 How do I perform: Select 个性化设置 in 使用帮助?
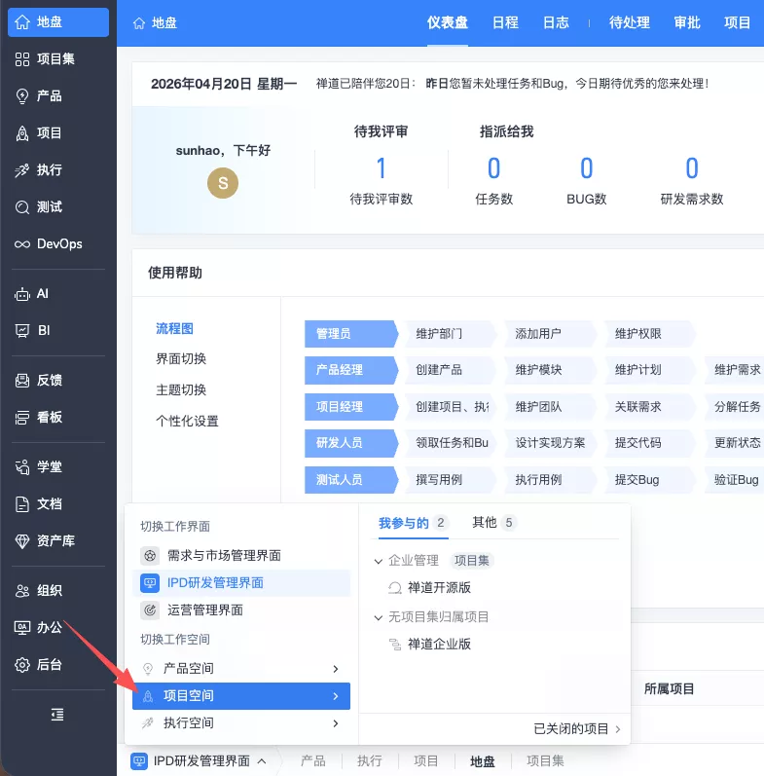coord(187,422)
